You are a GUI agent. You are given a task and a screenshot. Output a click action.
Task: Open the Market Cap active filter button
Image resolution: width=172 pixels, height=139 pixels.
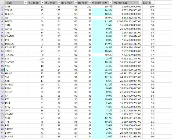coord(141,3)
